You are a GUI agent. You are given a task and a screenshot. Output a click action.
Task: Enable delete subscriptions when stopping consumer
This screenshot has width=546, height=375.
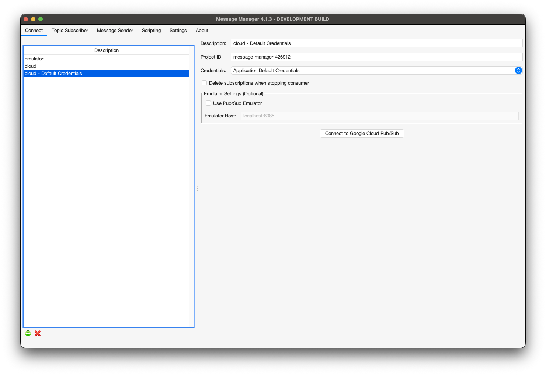tap(204, 83)
